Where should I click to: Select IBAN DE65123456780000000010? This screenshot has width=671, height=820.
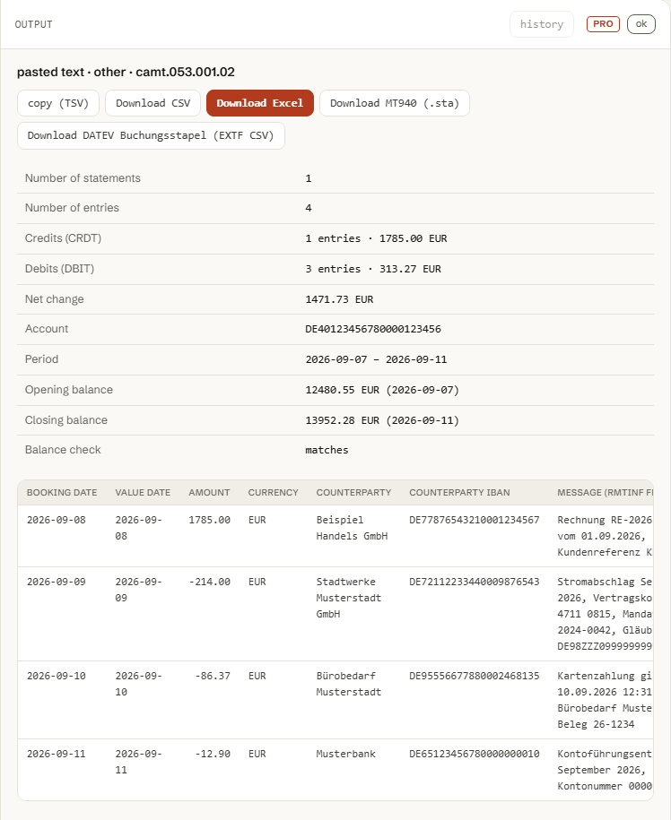click(x=475, y=754)
